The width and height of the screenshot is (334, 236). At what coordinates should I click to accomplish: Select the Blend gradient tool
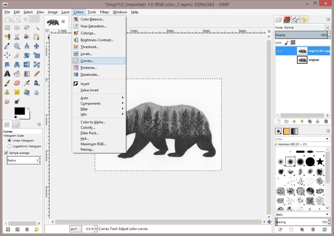click(x=27, y=74)
